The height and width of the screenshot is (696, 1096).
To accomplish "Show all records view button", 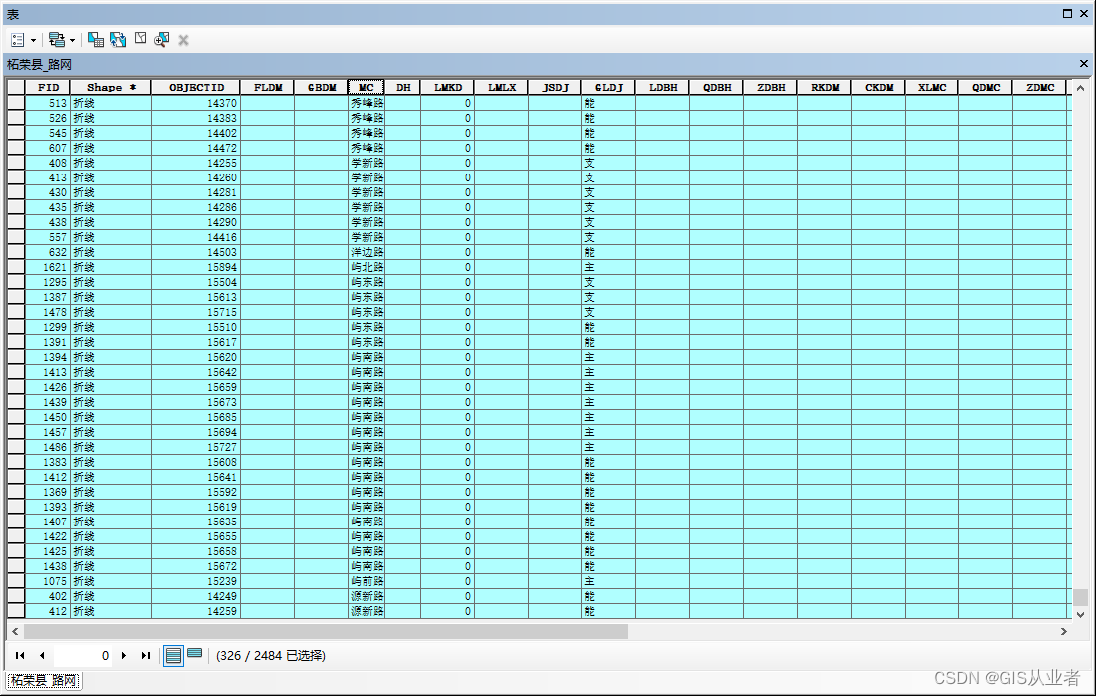I will coord(173,655).
